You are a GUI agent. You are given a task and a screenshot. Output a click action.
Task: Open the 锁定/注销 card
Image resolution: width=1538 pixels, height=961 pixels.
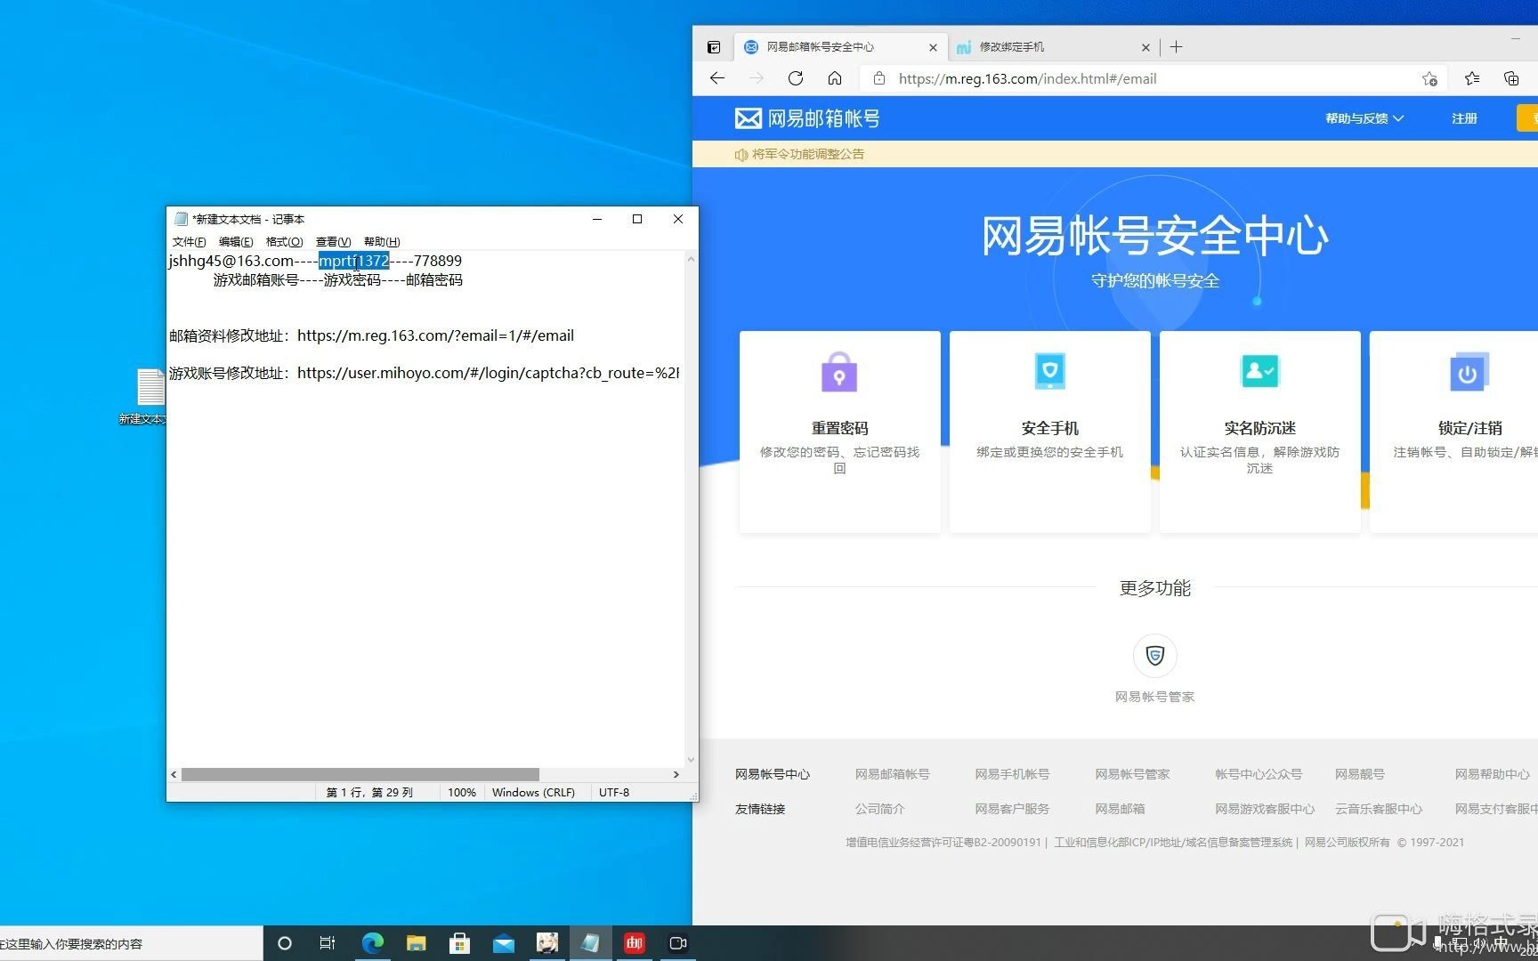[1453, 432]
